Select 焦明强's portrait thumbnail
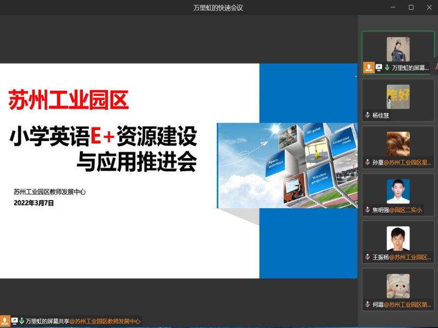The width and height of the screenshot is (438, 328). tap(398, 191)
